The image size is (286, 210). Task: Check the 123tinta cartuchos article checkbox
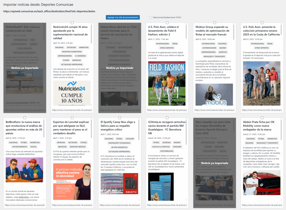167,118
